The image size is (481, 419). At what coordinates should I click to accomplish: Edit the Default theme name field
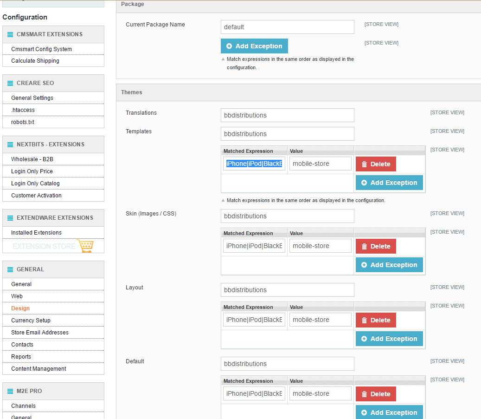(x=288, y=364)
